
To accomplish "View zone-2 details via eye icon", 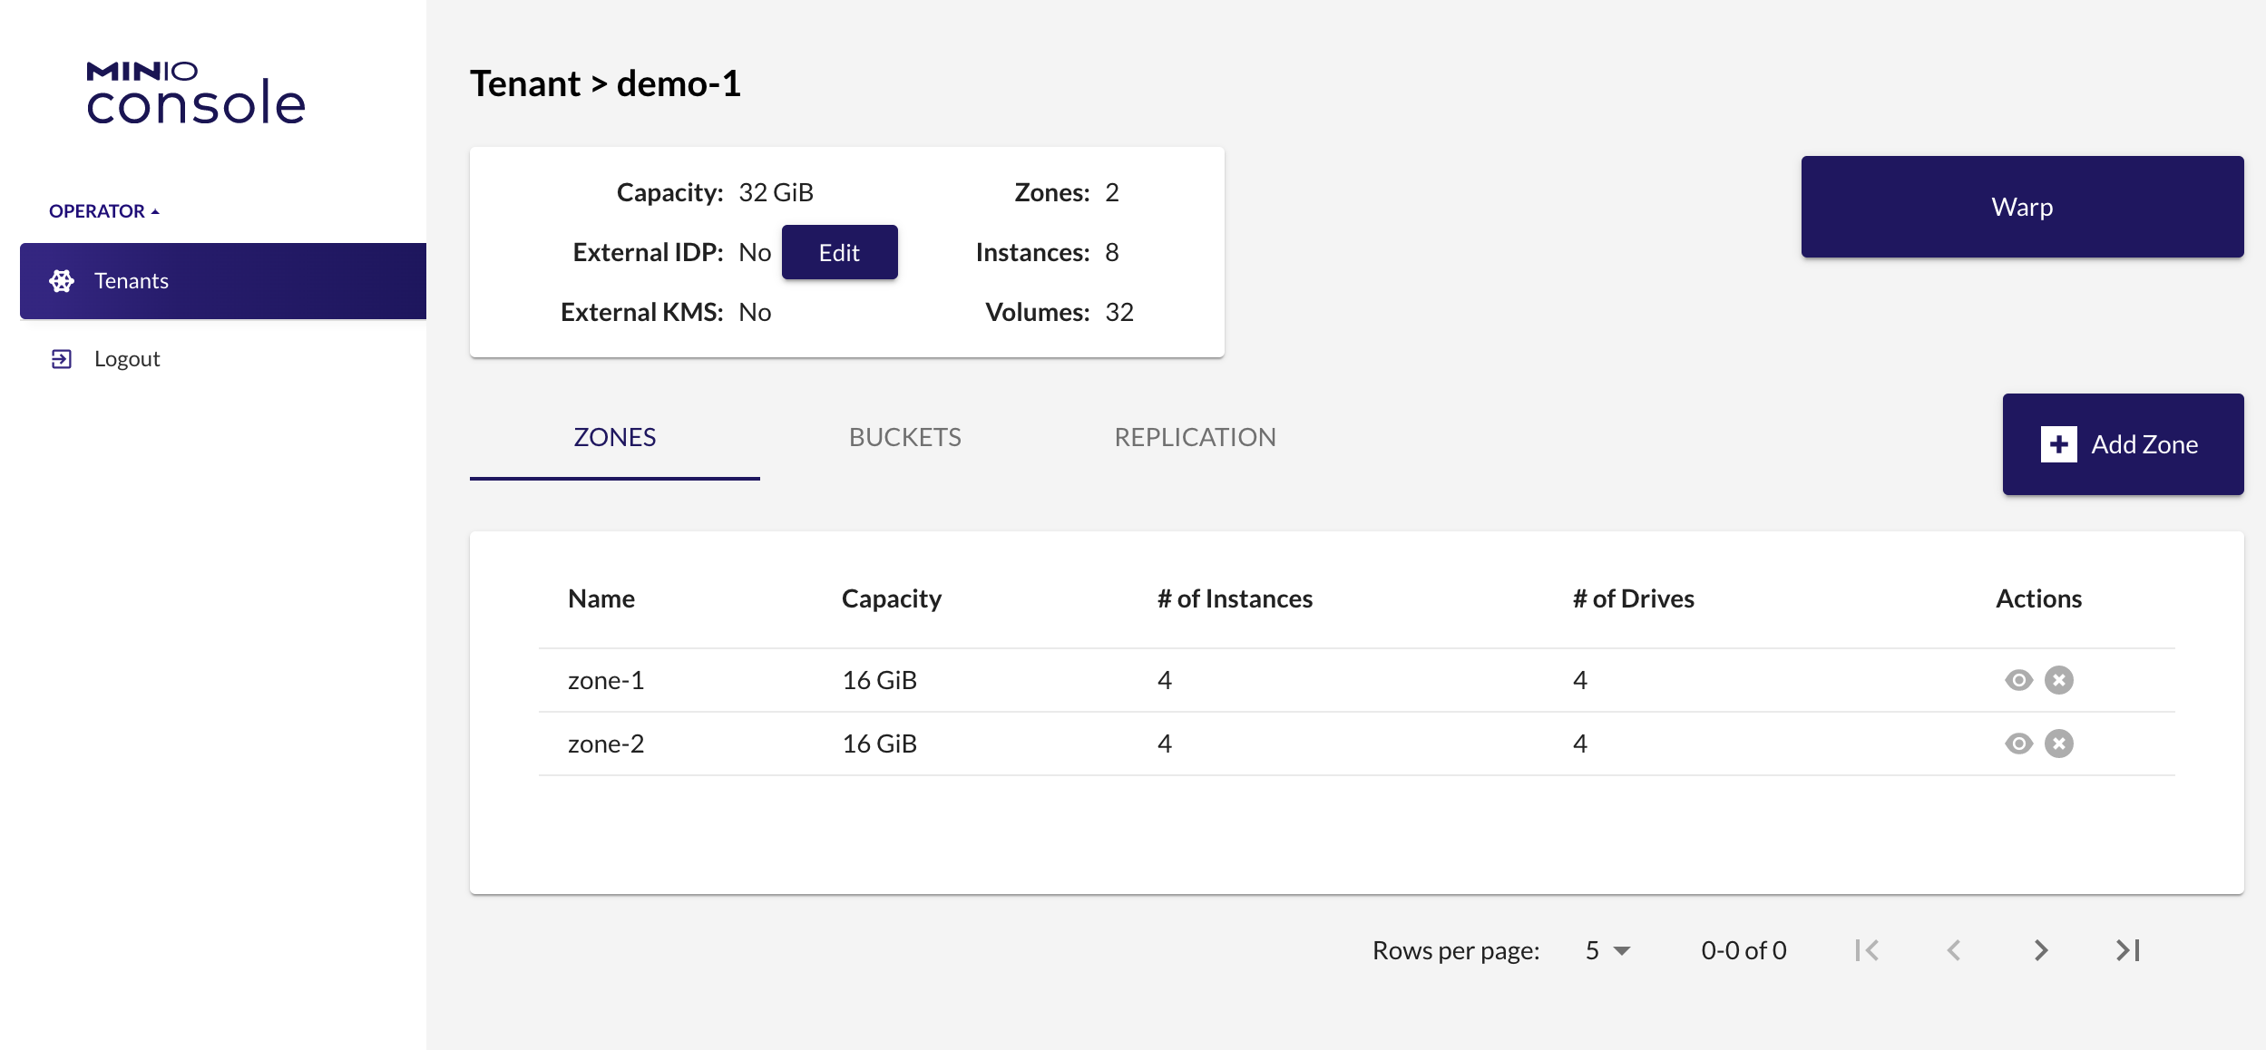I will (x=2018, y=744).
